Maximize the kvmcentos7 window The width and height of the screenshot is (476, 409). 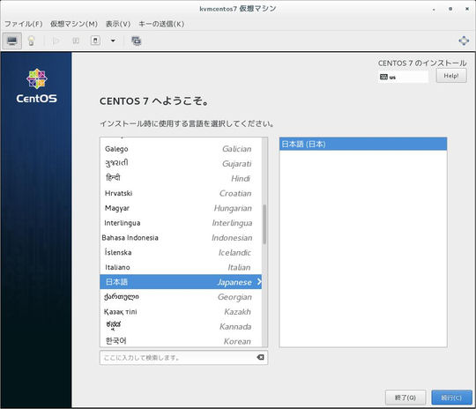(450, 9)
